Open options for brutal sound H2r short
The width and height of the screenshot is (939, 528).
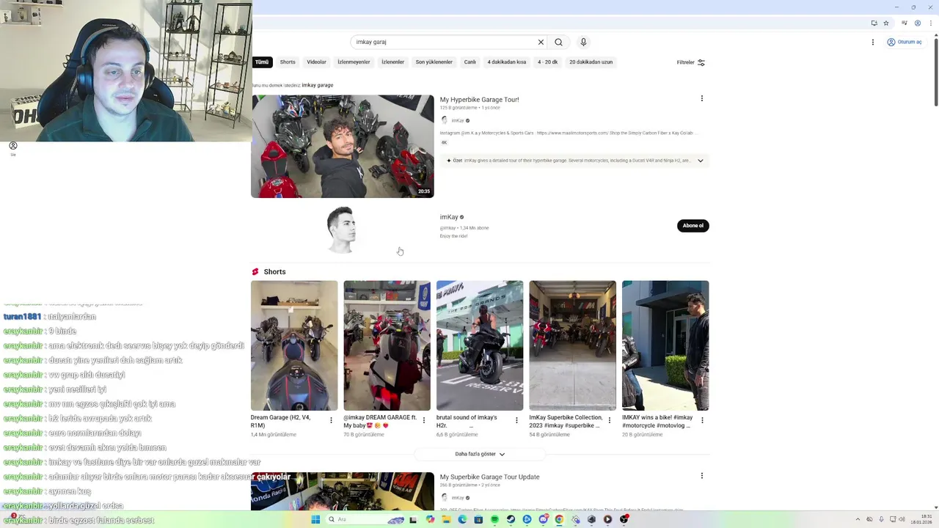tap(516, 420)
